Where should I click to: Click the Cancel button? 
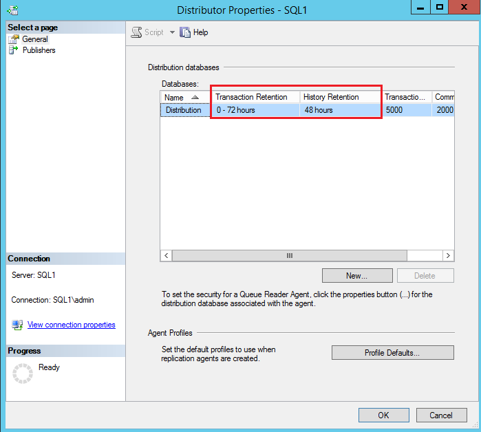click(441, 415)
